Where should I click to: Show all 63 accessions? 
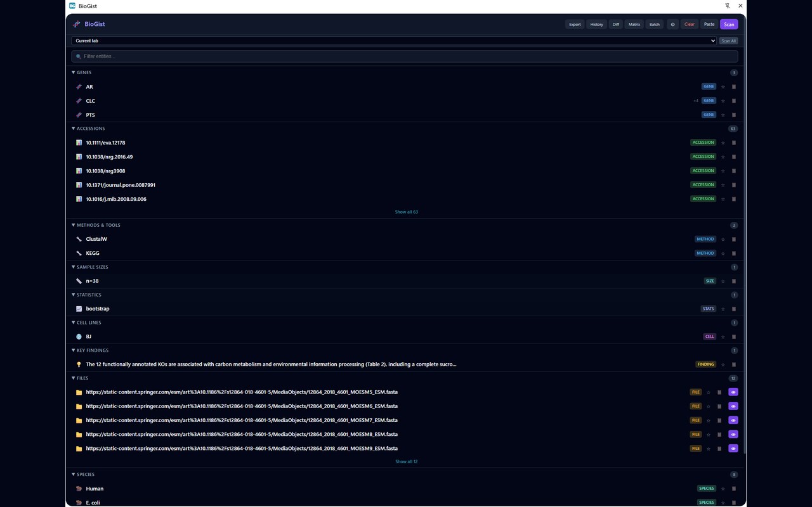click(407, 212)
